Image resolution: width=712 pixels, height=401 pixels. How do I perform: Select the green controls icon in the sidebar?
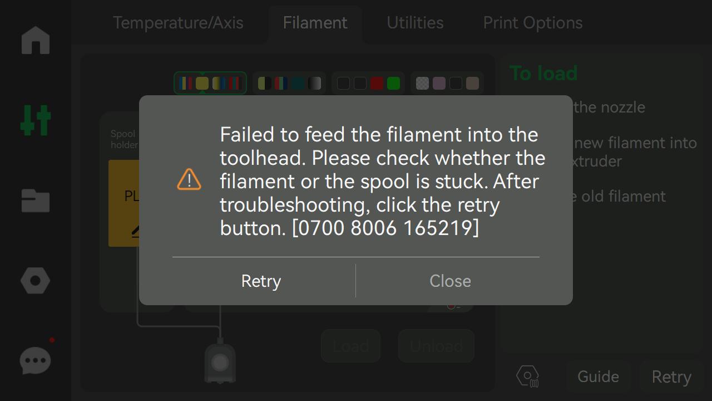35,120
